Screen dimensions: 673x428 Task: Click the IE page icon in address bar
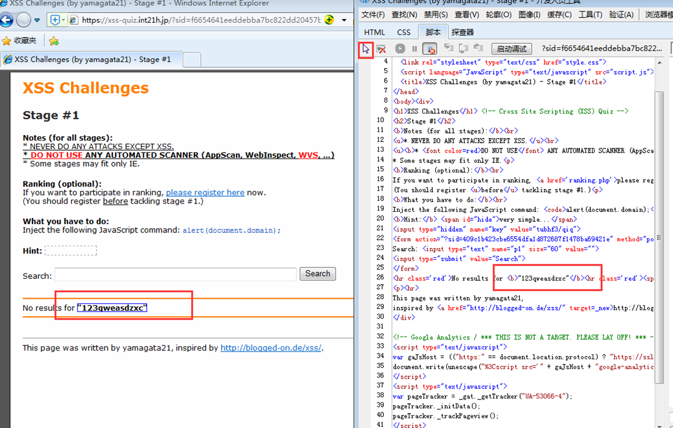tap(74, 20)
